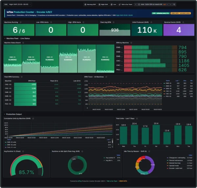This screenshot has width=197, height=188.
Task: Show info for Machines Running panel
Action: pyautogui.click(x=21, y=22)
